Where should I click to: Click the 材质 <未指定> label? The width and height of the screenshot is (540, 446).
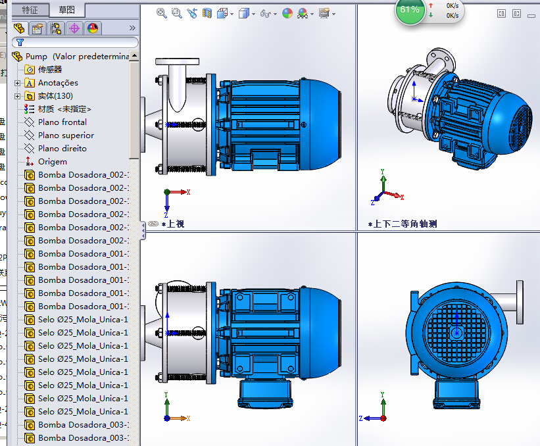[64, 109]
